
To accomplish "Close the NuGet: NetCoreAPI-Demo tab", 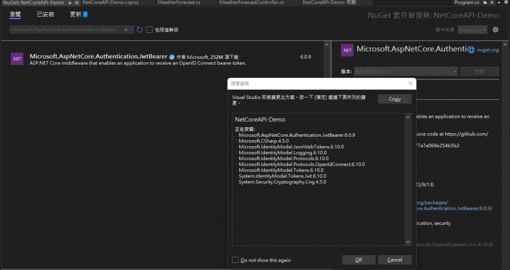I will click(x=77, y=2).
